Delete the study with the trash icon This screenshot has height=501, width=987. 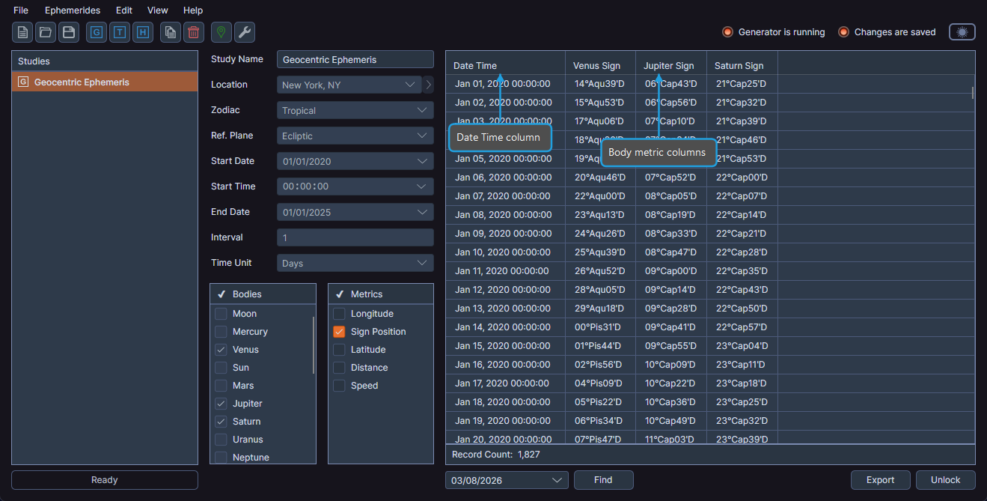click(194, 32)
